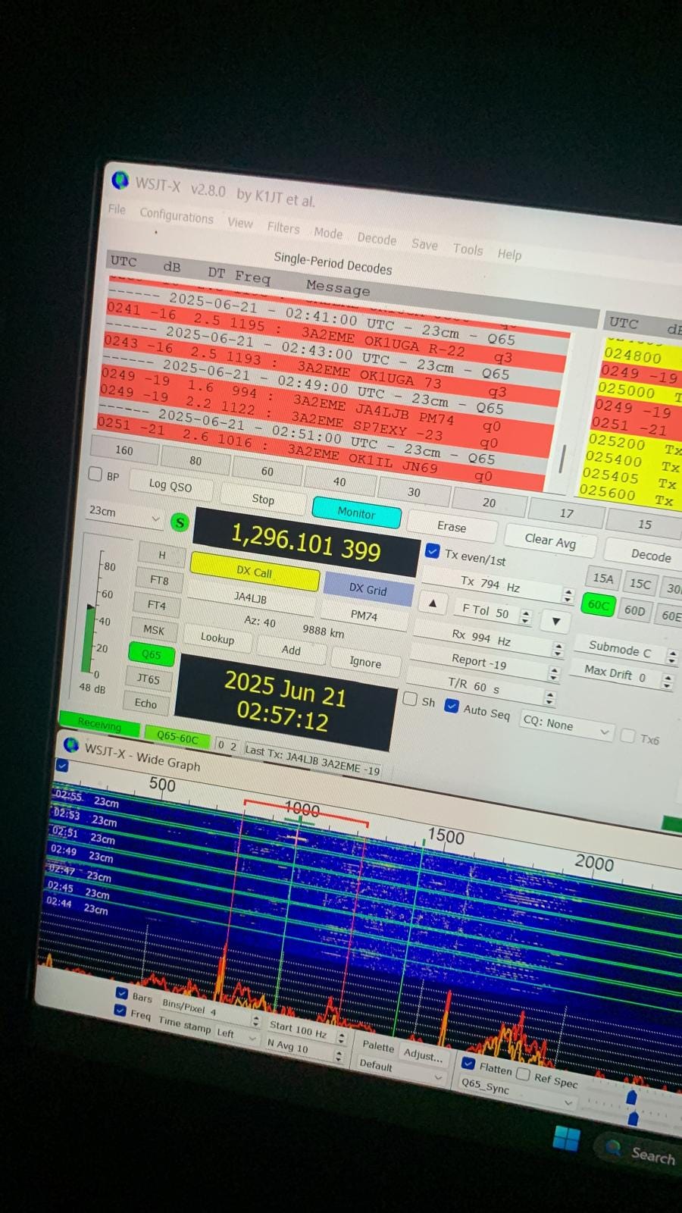Select the 80 band button
This screenshot has width=682, height=1213.
pos(196,460)
